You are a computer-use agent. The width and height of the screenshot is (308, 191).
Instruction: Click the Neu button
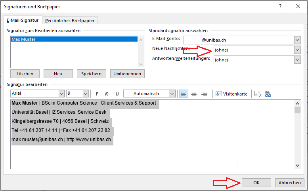point(58,74)
